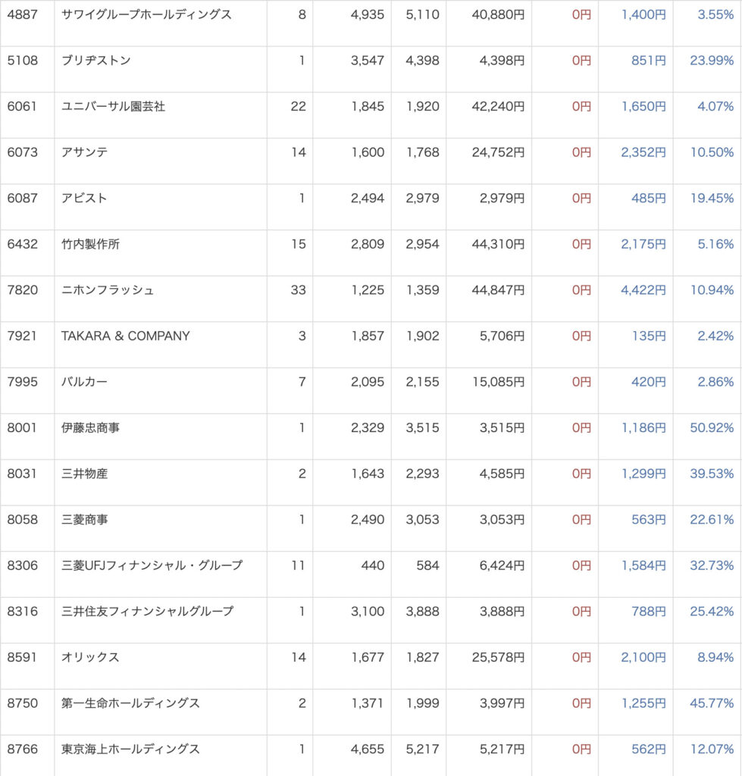Click the ニホンフラッシュ company name
742x776 pixels.
pos(108,290)
